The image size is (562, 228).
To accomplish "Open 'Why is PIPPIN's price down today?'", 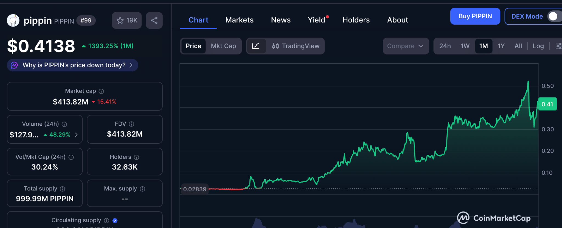I will point(72,65).
